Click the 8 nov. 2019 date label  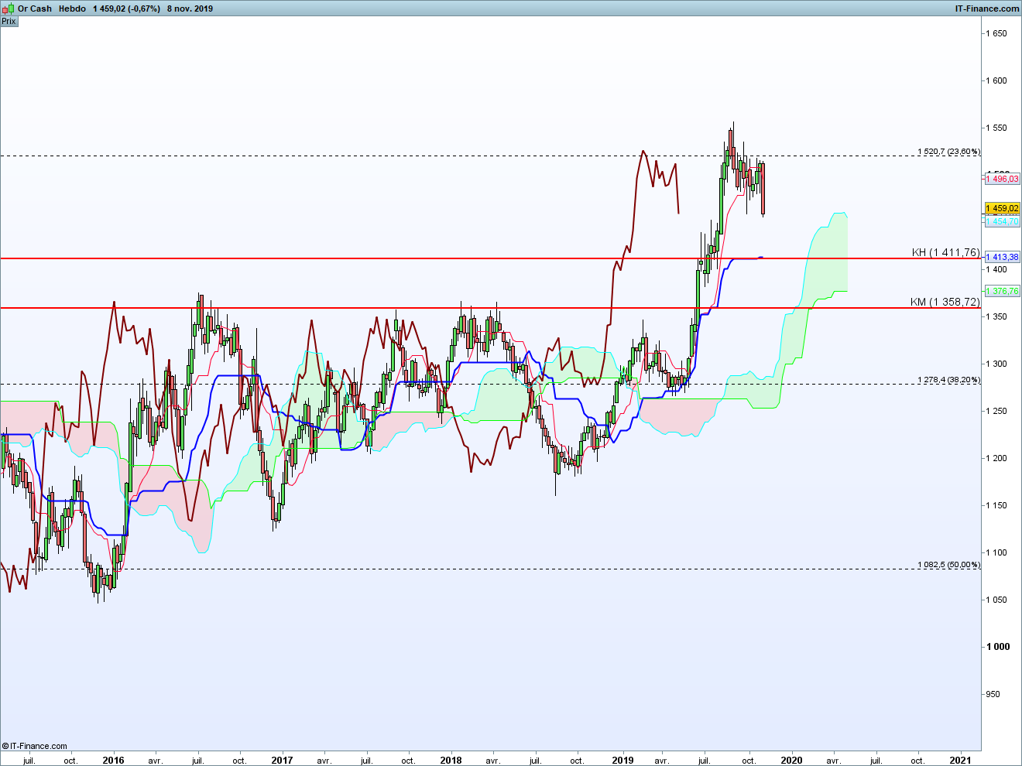(x=190, y=9)
